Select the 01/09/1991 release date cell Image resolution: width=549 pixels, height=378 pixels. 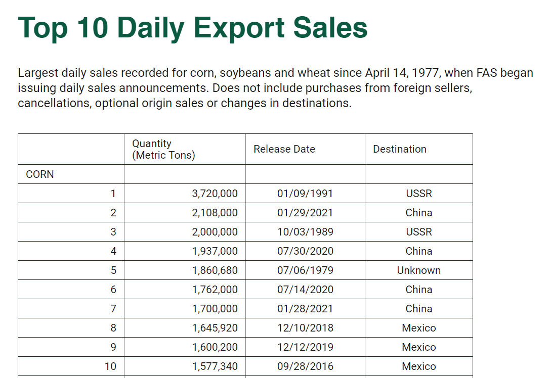pos(305,194)
